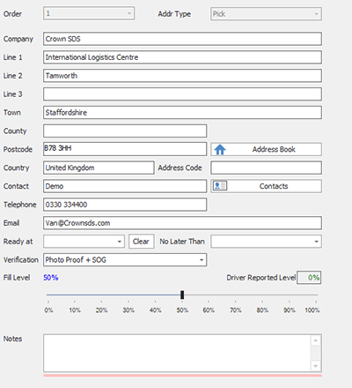Click the Telephone field with 0330 334400
This screenshot has height=388, width=352.
pos(125,205)
